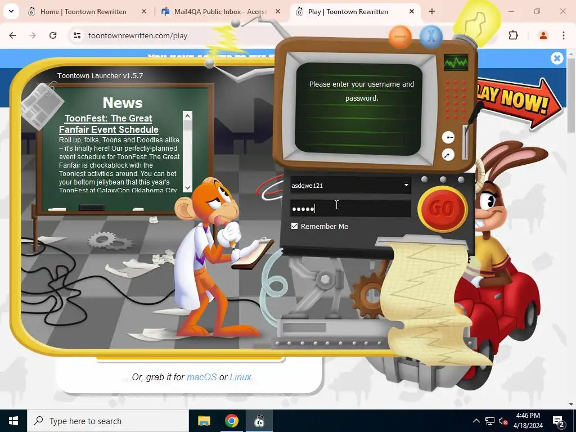576x432 pixels.
Task: Switch to Mail4QA Public Inbox tab
Action: 220,12
